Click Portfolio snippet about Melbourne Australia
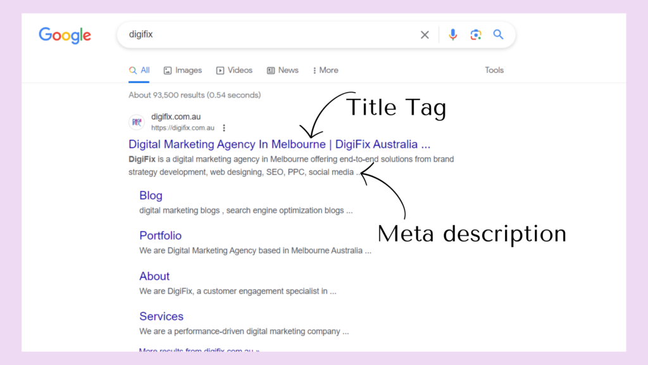648x365 pixels. [x=255, y=251]
